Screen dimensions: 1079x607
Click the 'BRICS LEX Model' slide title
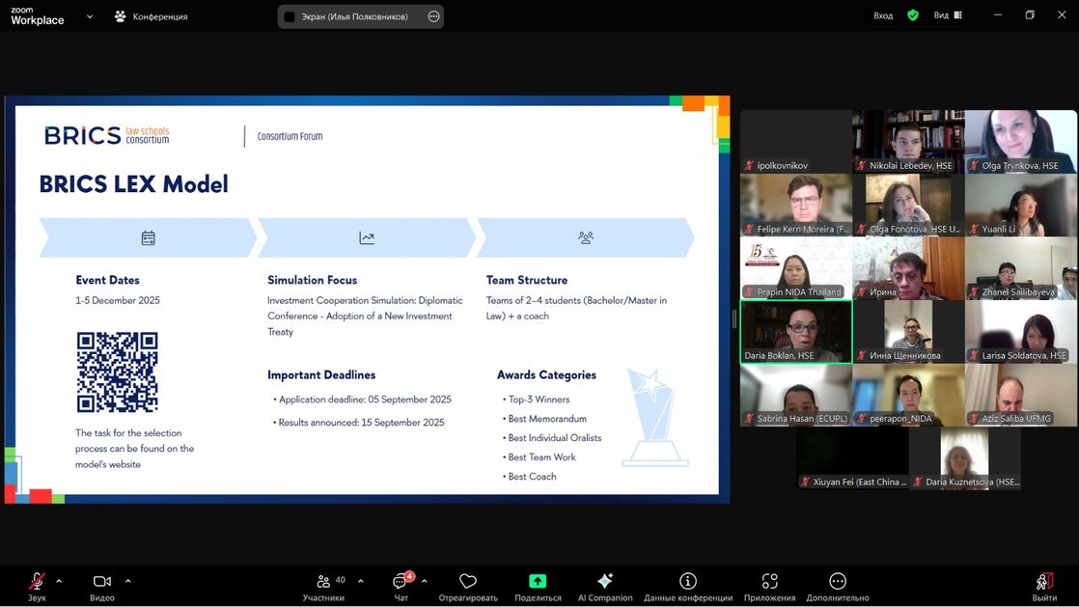(133, 184)
